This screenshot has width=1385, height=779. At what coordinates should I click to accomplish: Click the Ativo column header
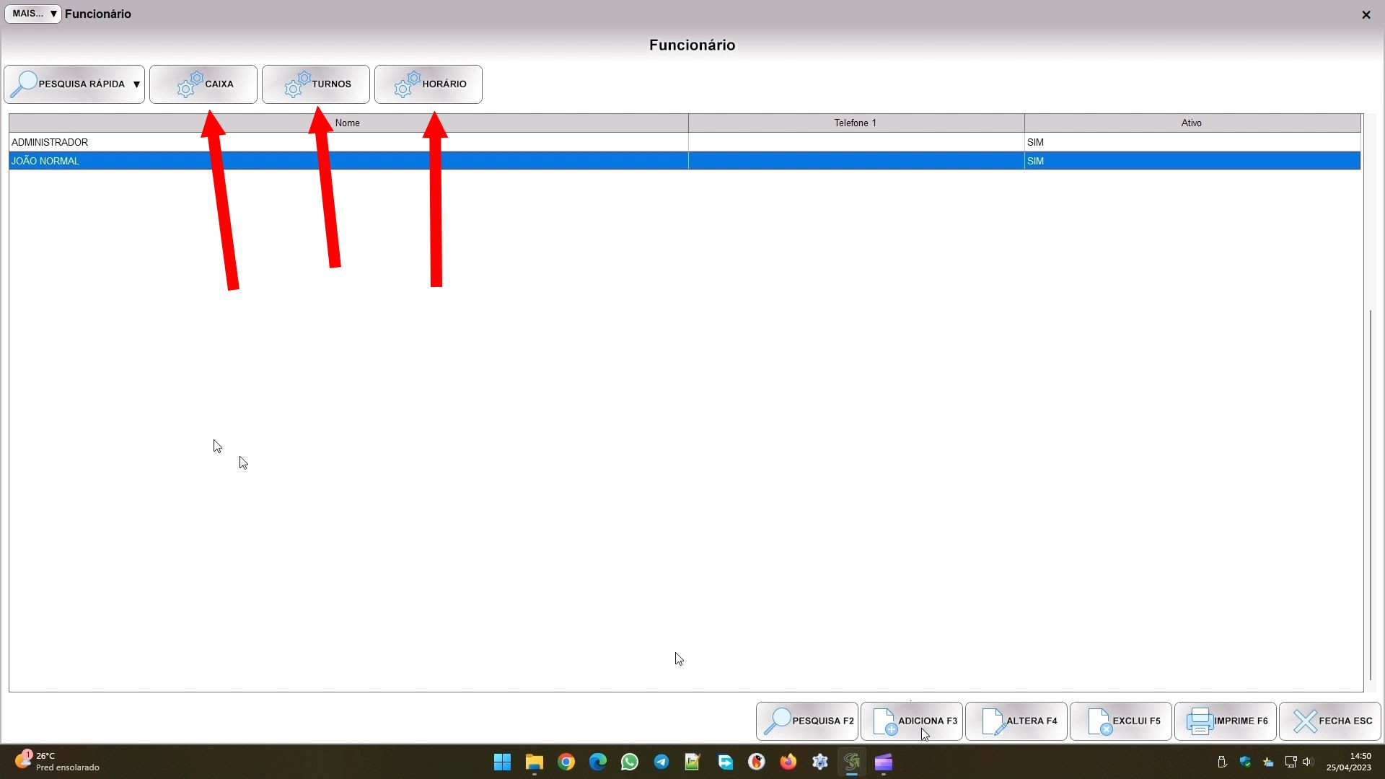(x=1192, y=123)
